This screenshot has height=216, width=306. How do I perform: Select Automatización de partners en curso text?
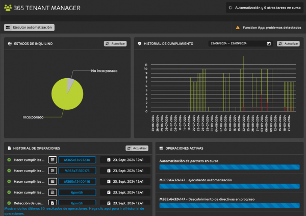click(x=189, y=161)
